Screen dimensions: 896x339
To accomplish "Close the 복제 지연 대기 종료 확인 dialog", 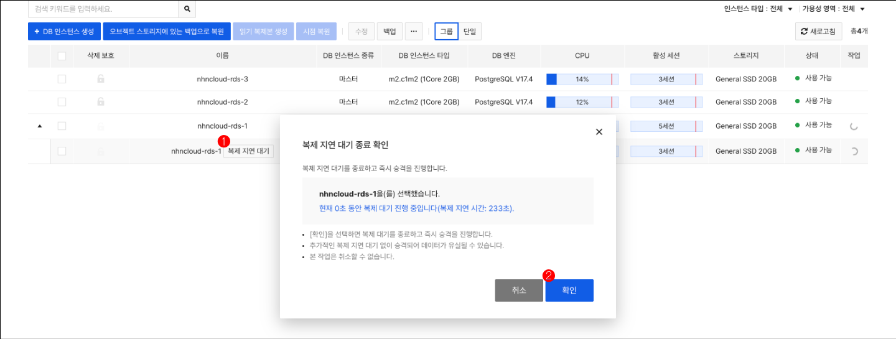I will [x=599, y=132].
